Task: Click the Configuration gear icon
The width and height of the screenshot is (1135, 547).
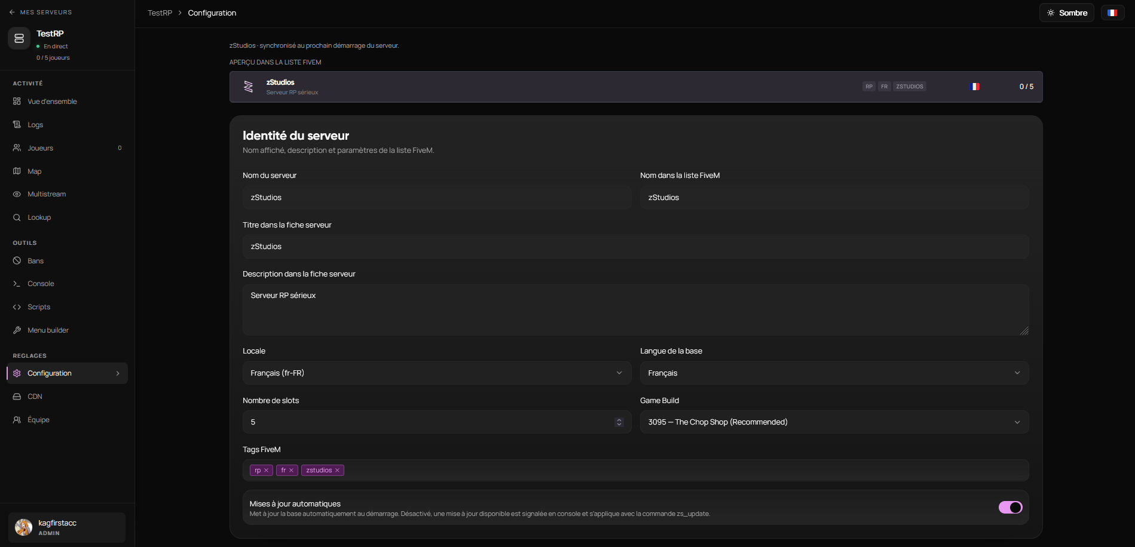Action: (x=17, y=373)
